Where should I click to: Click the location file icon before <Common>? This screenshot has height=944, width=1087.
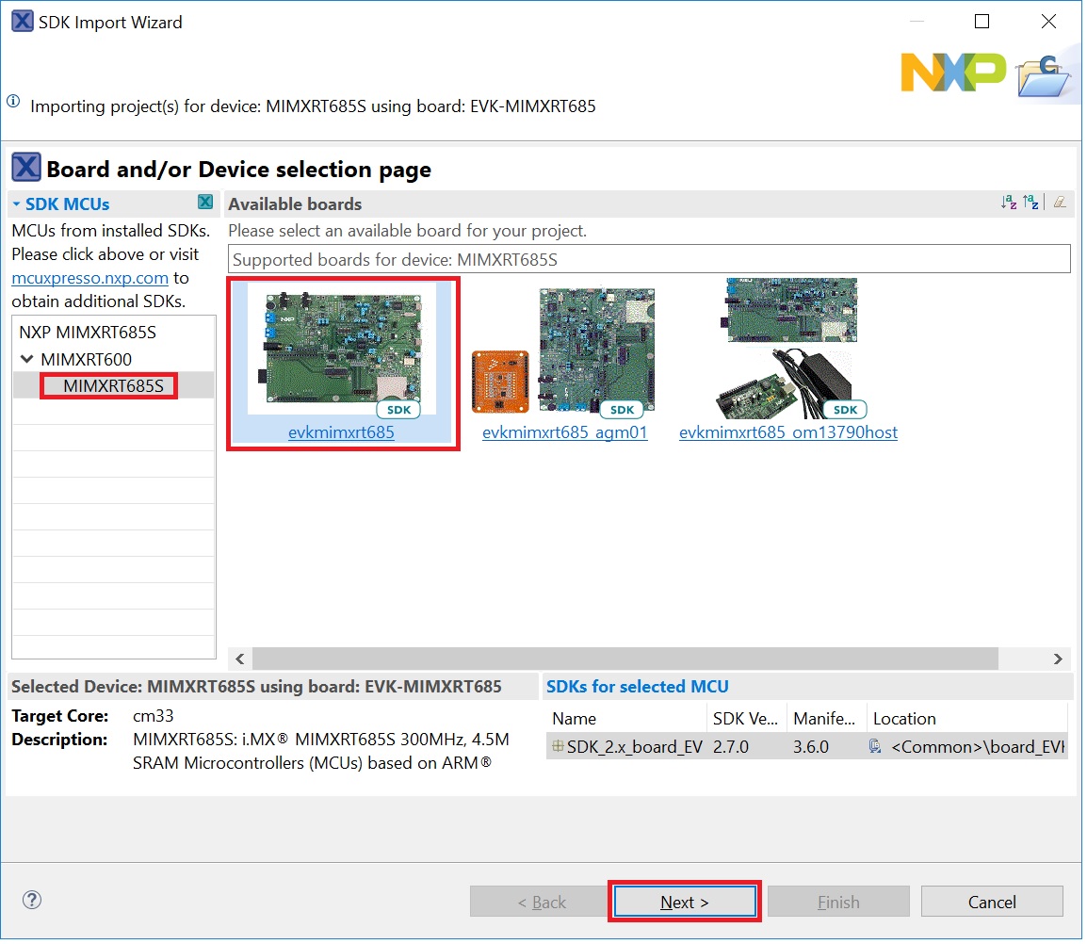point(875,747)
